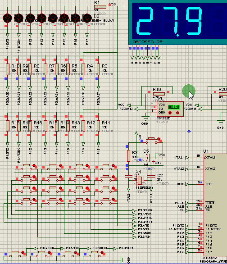Select the 7-segment display digit showing 9
The image size is (227, 264).
(x=194, y=21)
